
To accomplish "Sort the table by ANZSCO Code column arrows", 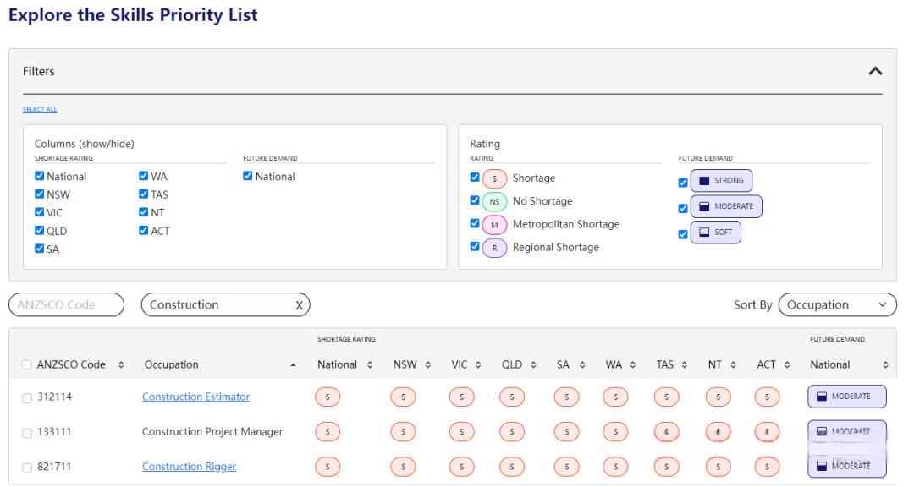I will pos(121,365).
